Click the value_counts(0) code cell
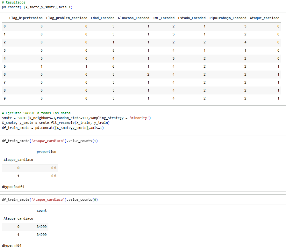Image resolution: width=286 pixels, height=248 pixels. pos(50,199)
